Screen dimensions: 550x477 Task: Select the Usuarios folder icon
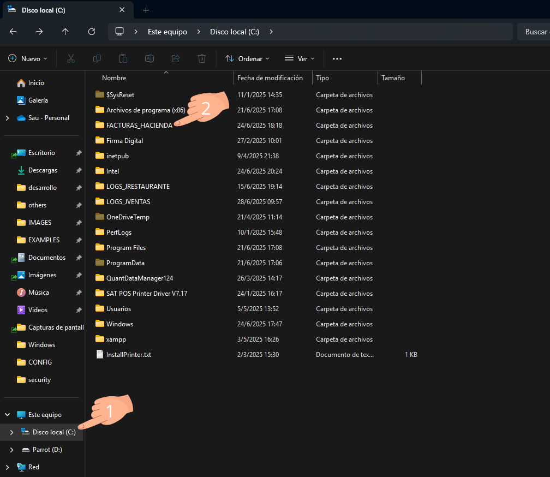[100, 308]
